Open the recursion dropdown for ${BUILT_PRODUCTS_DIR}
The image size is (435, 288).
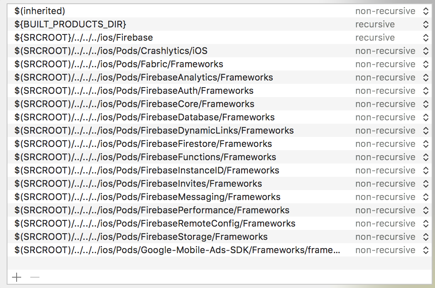pyautogui.click(x=426, y=24)
